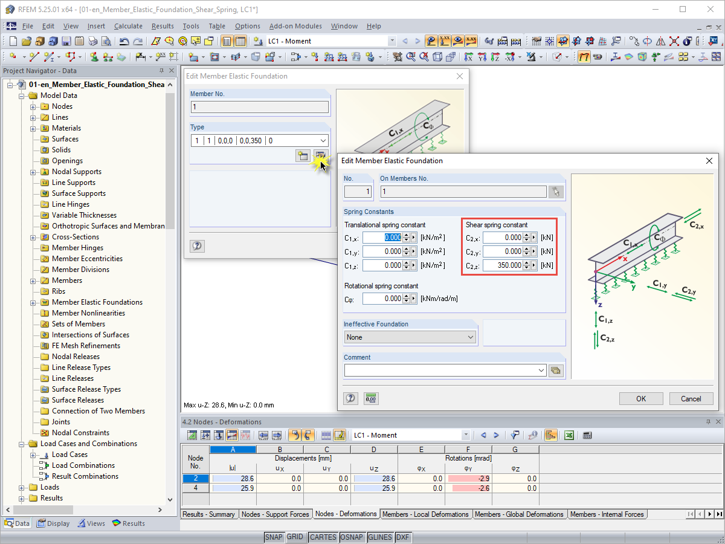Click the New document icon in the toolbar
This screenshot has width=725, height=544.
pos(13,41)
